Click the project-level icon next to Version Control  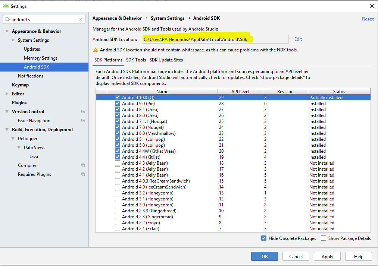(83, 112)
